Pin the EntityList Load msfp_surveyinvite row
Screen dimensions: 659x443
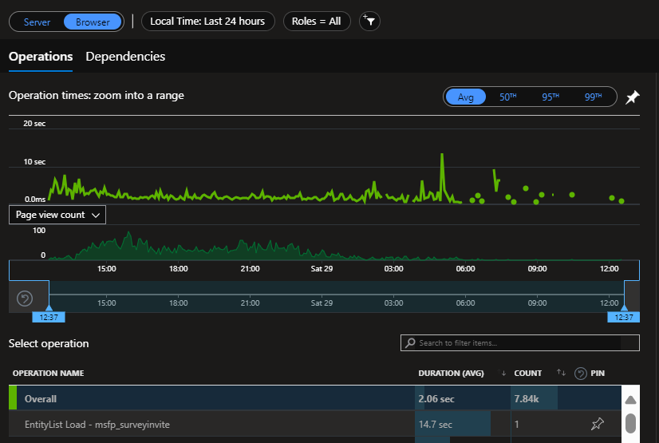coord(598,424)
